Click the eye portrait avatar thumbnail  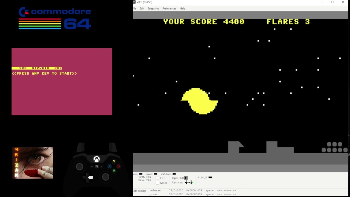tap(32, 163)
